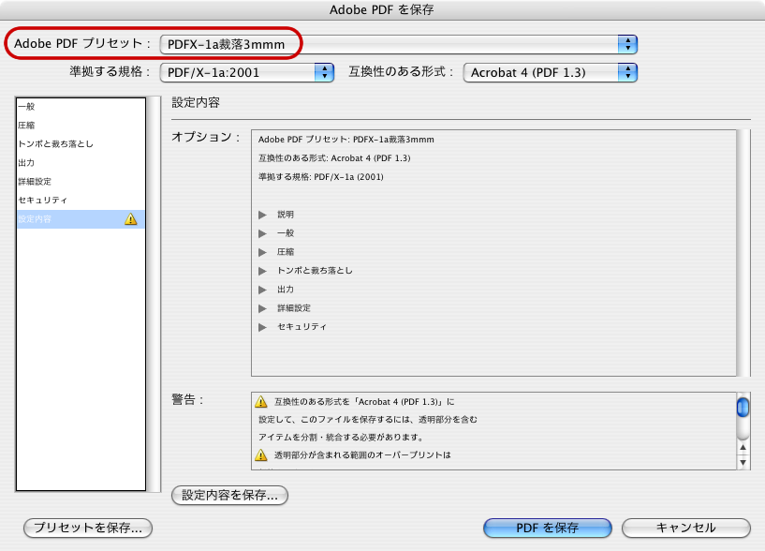Viewport: 765px width, 551px height.
Task: Expand the 圧縮 disclosure triangle in options
Action: coord(262,252)
